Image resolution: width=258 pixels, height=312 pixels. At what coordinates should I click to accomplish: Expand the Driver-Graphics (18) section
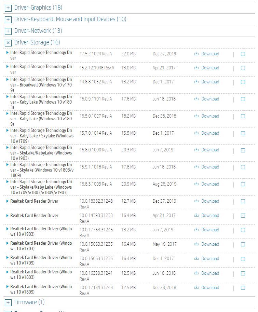pyautogui.click(x=8, y=8)
